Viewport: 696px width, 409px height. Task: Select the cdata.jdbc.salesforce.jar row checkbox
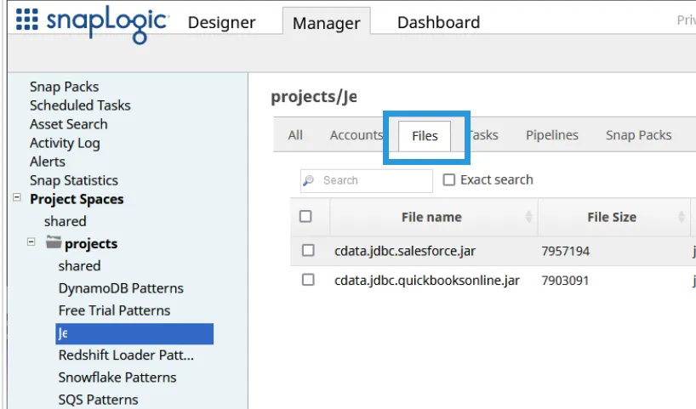(x=308, y=251)
